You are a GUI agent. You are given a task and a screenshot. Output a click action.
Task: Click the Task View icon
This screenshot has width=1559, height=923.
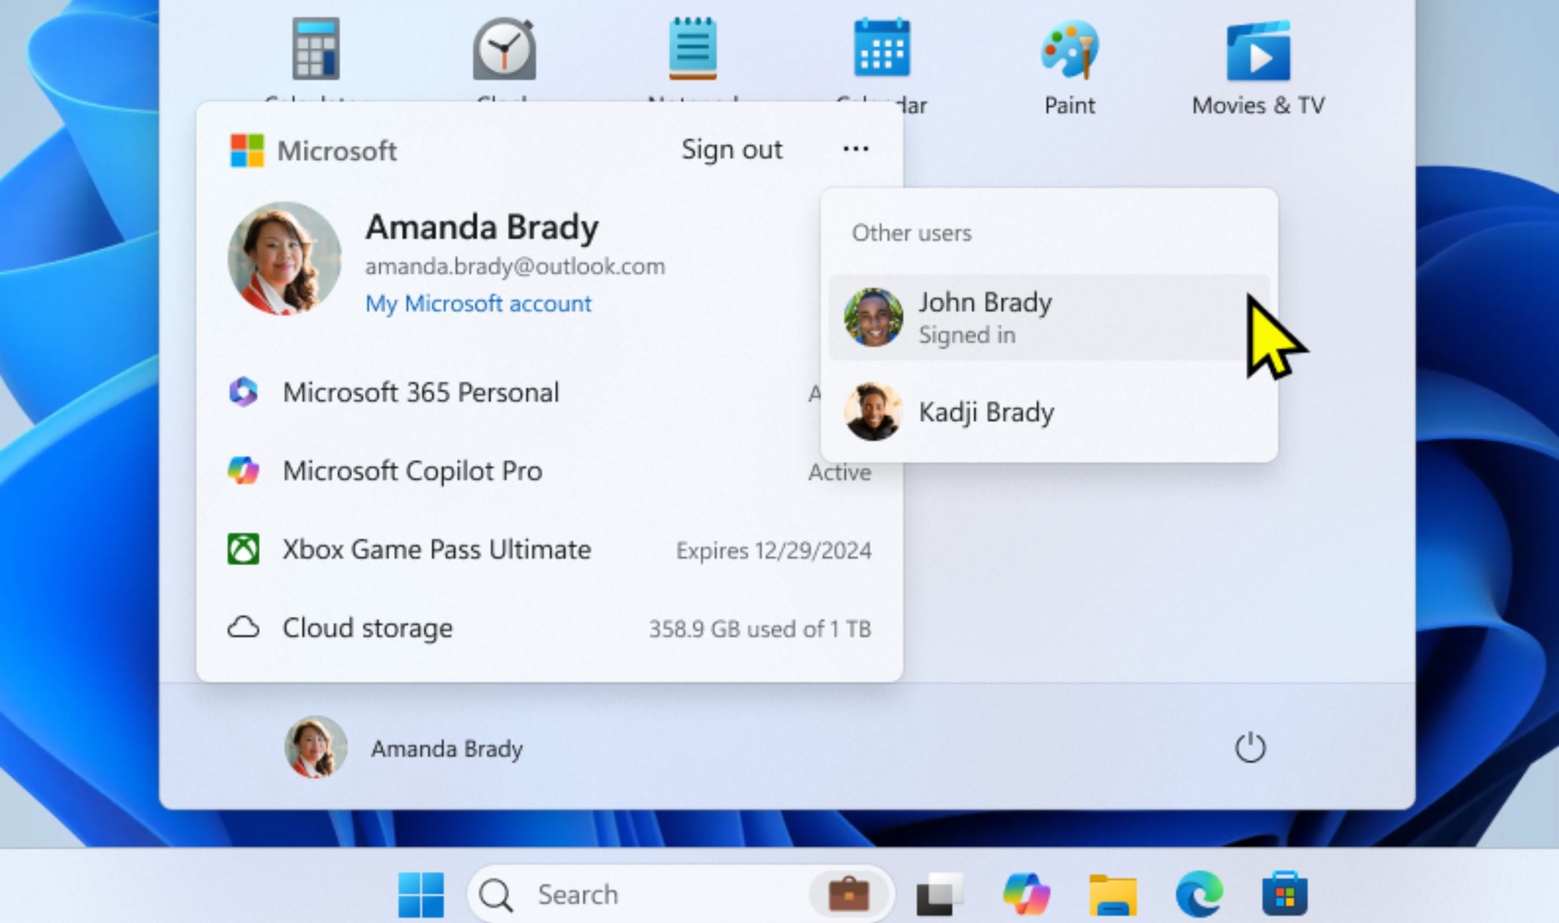tap(940, 894)
